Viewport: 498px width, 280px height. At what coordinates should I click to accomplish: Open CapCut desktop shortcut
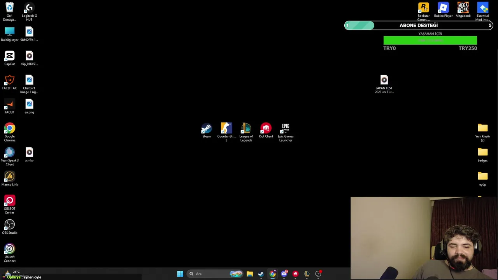tap(9, 58)
